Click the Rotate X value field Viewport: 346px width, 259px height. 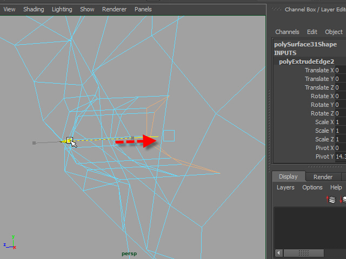341,96
